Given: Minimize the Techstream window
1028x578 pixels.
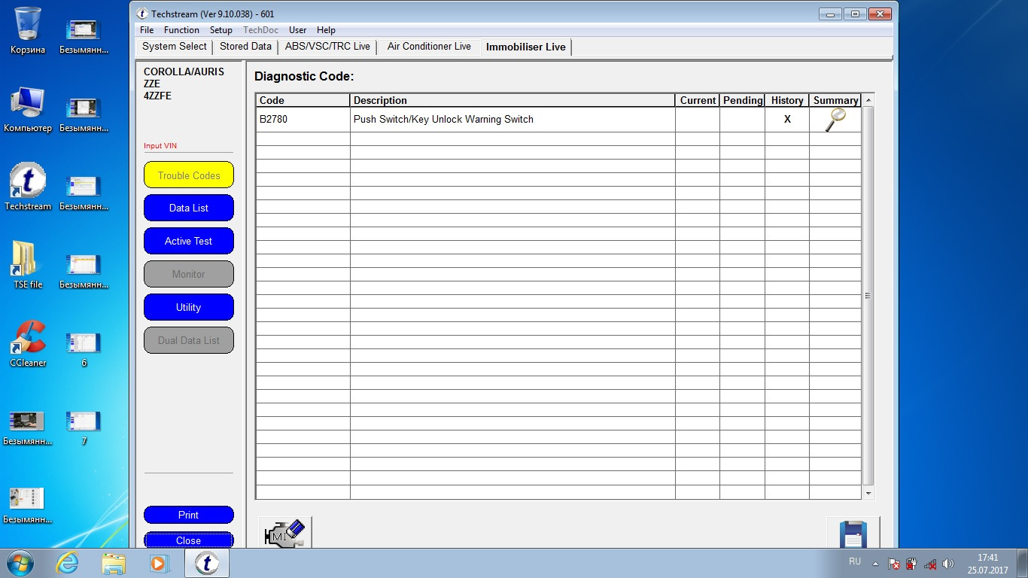Looking at the screenshot, I should [830, 14].
